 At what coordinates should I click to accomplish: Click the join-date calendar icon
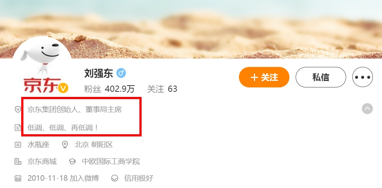[x=18, y=178]
